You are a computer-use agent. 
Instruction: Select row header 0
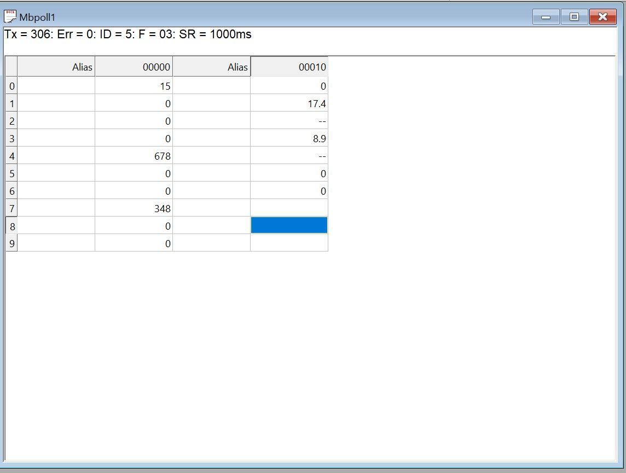pos(11,86)
